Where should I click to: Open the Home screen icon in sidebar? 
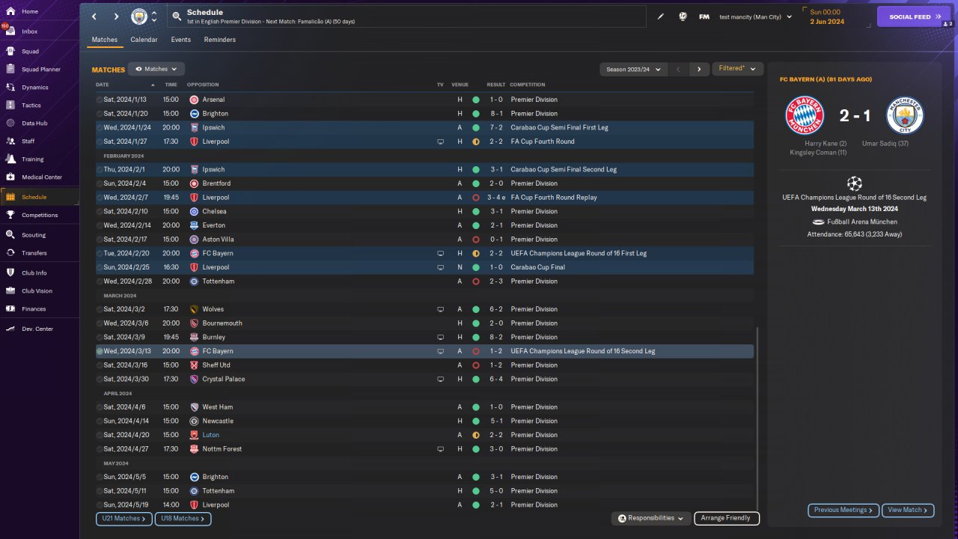pos(10,11)
